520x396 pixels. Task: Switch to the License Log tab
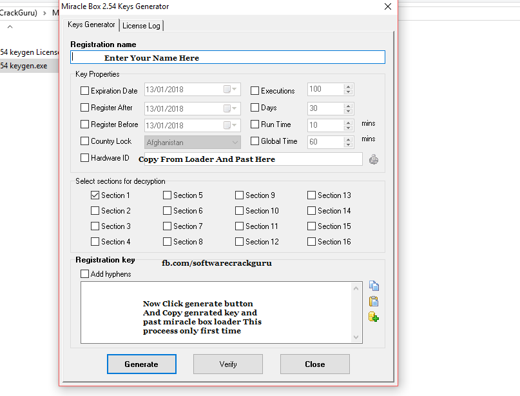(141, 26)
